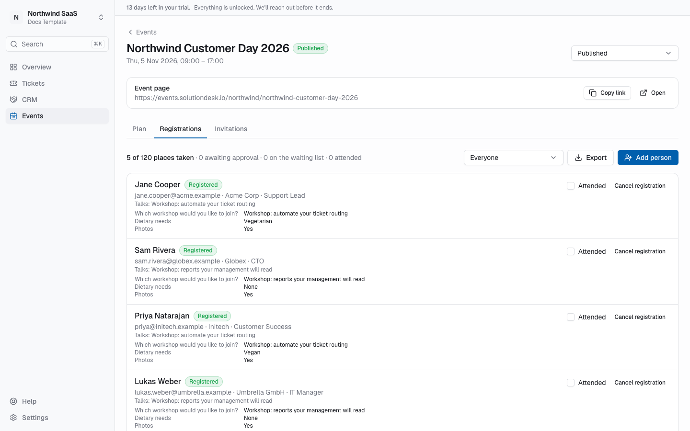690x431 pixels.
Task: Cancel registration for Jane Cooper
Action: 640,186
